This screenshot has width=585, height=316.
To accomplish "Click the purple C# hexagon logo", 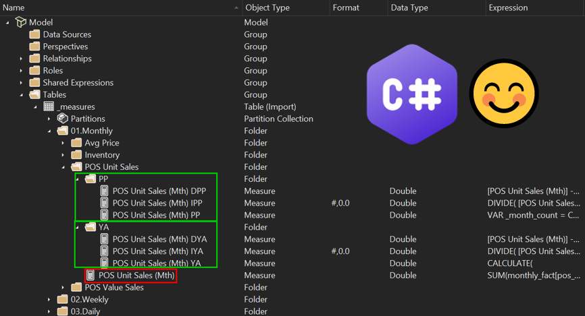I will coord(412,94).
